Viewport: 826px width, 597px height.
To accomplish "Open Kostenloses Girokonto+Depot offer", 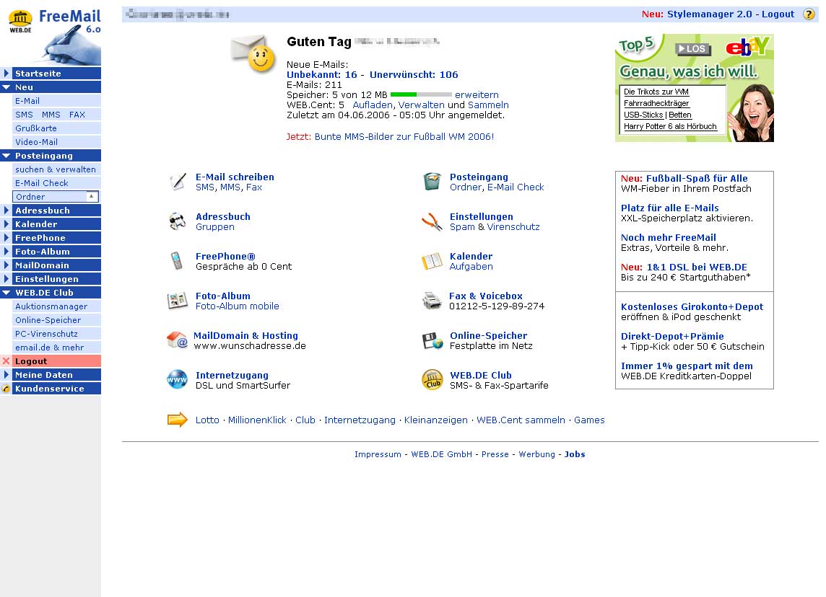I will (692, 306).
